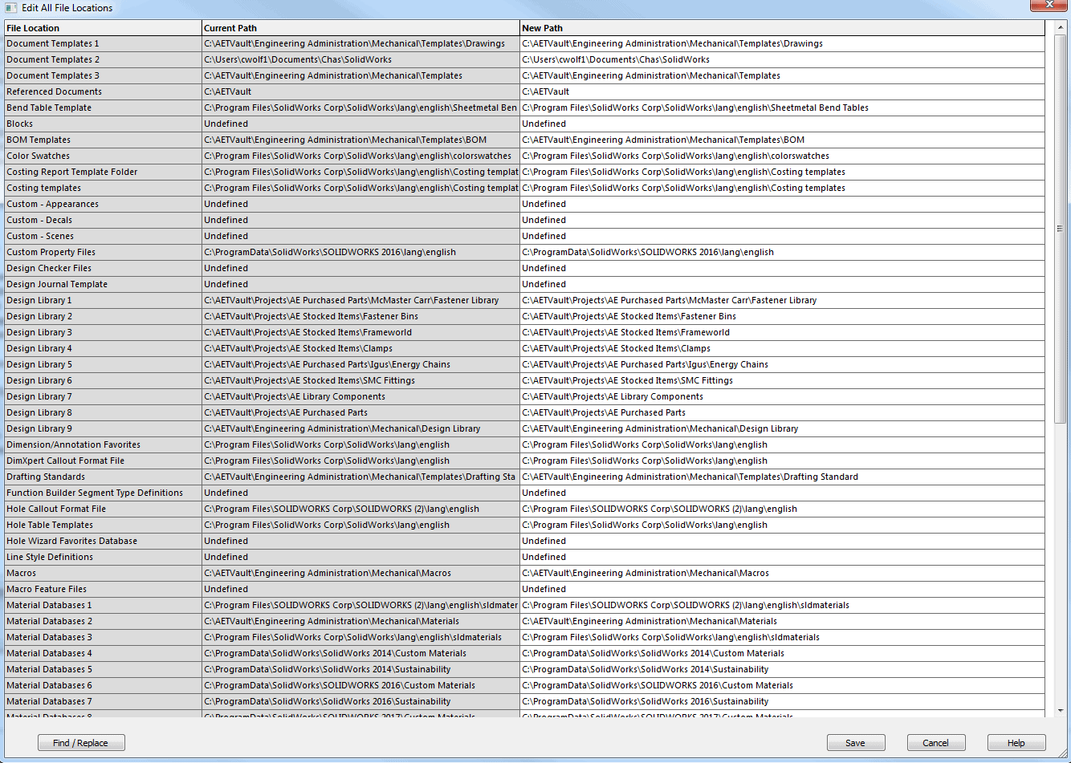
Task: Click the dialog icon in the title bar
Action: point(10,7)
